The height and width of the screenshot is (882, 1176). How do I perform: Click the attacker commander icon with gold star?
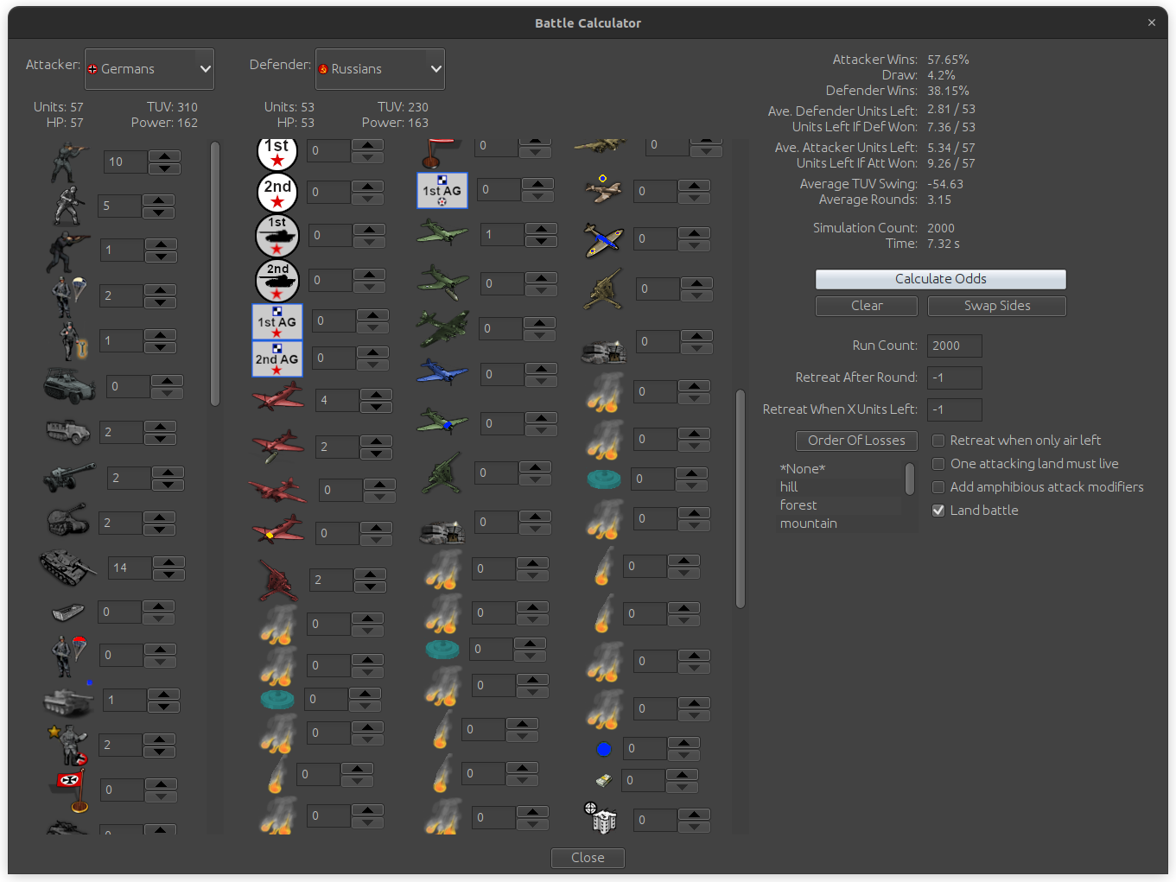(x=69, y=745)
